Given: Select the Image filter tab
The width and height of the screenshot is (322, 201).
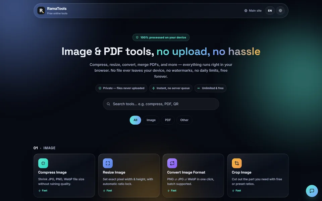Looking at the screenshot, I should pyautogui.click(x=151, y=120).
